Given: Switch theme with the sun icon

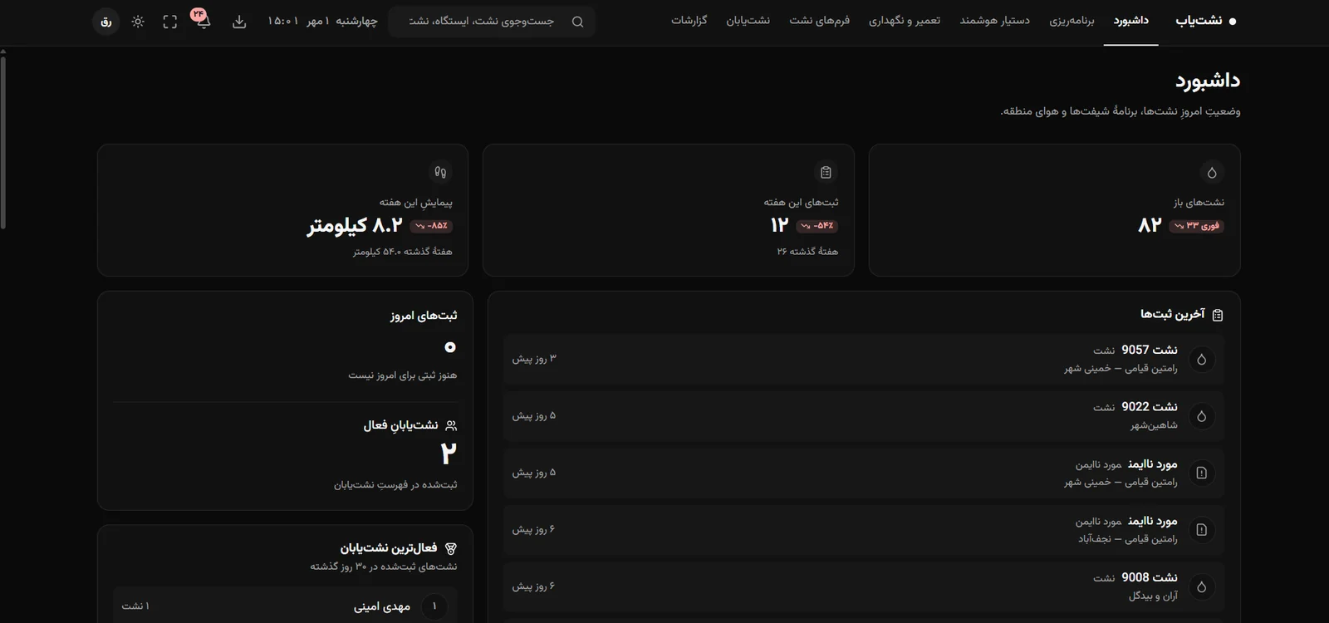Looking at the screenshot, I should pyautogui.click(x=138, y=22).
